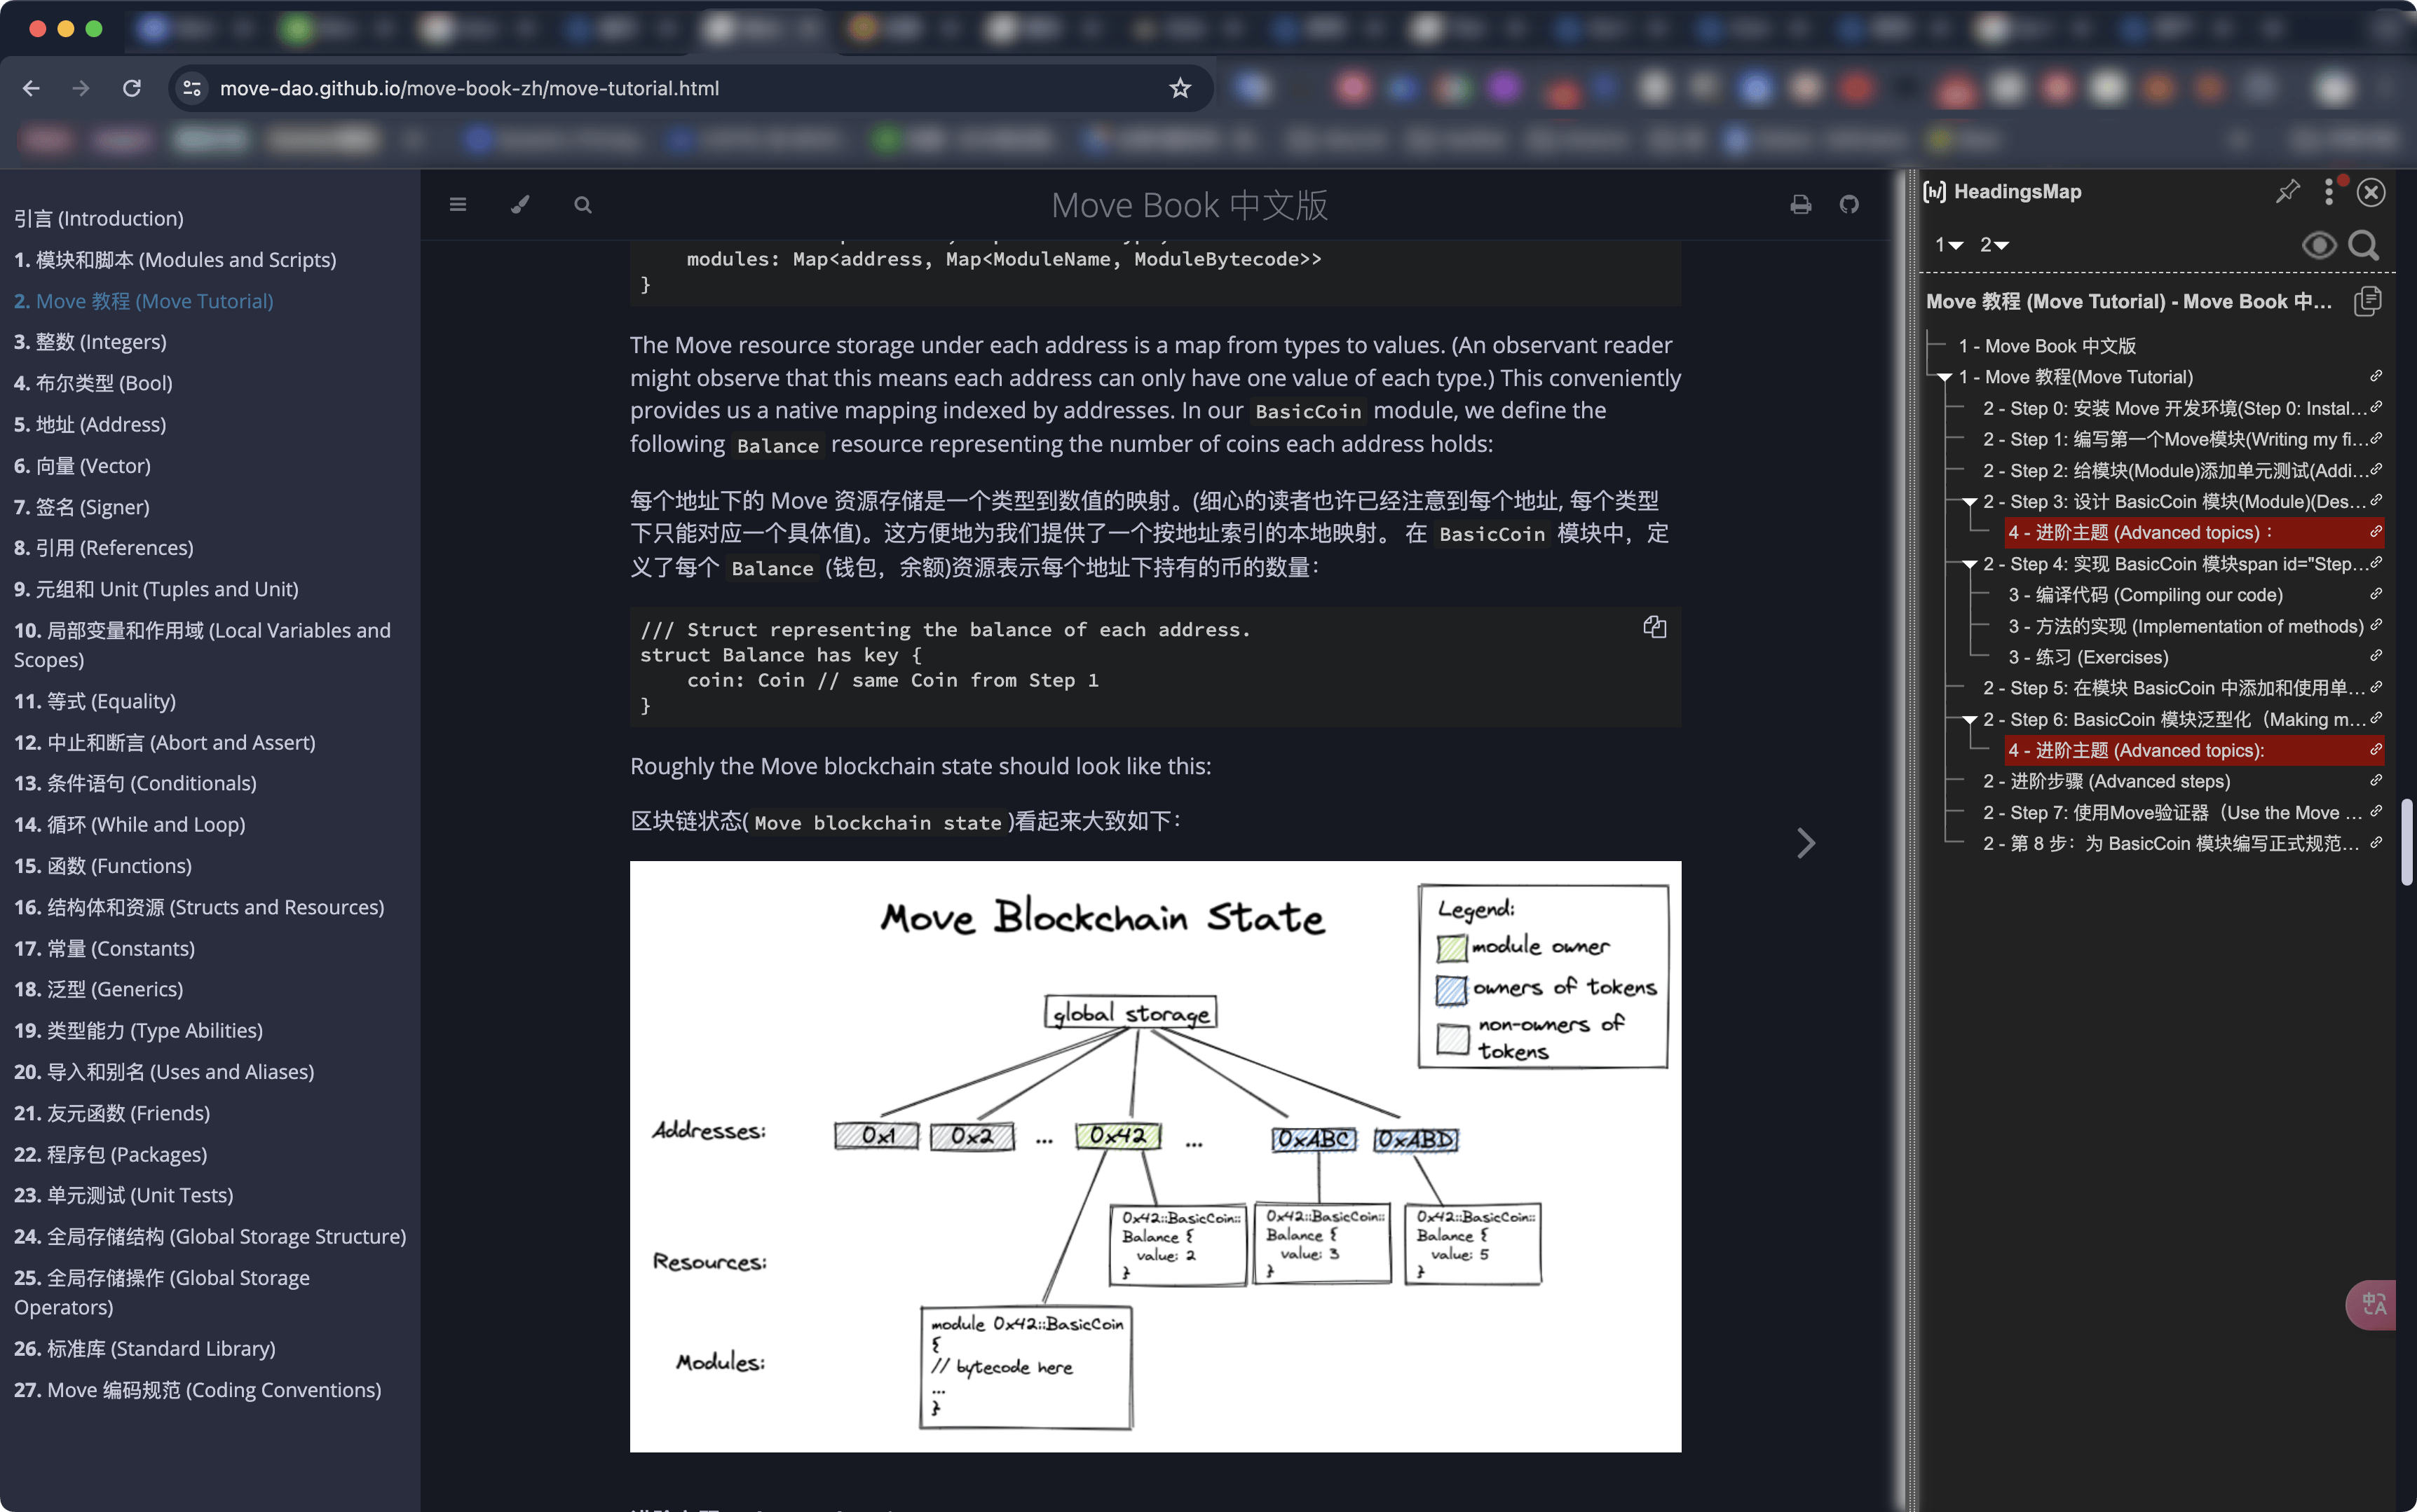Copy the HeadingsMap headings structure
Screen dimensions: 2417x1512
(x=2368, y=301)
